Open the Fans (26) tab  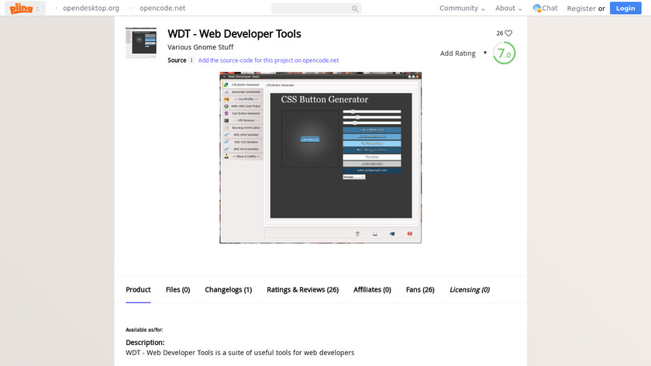tap(420, 290)
